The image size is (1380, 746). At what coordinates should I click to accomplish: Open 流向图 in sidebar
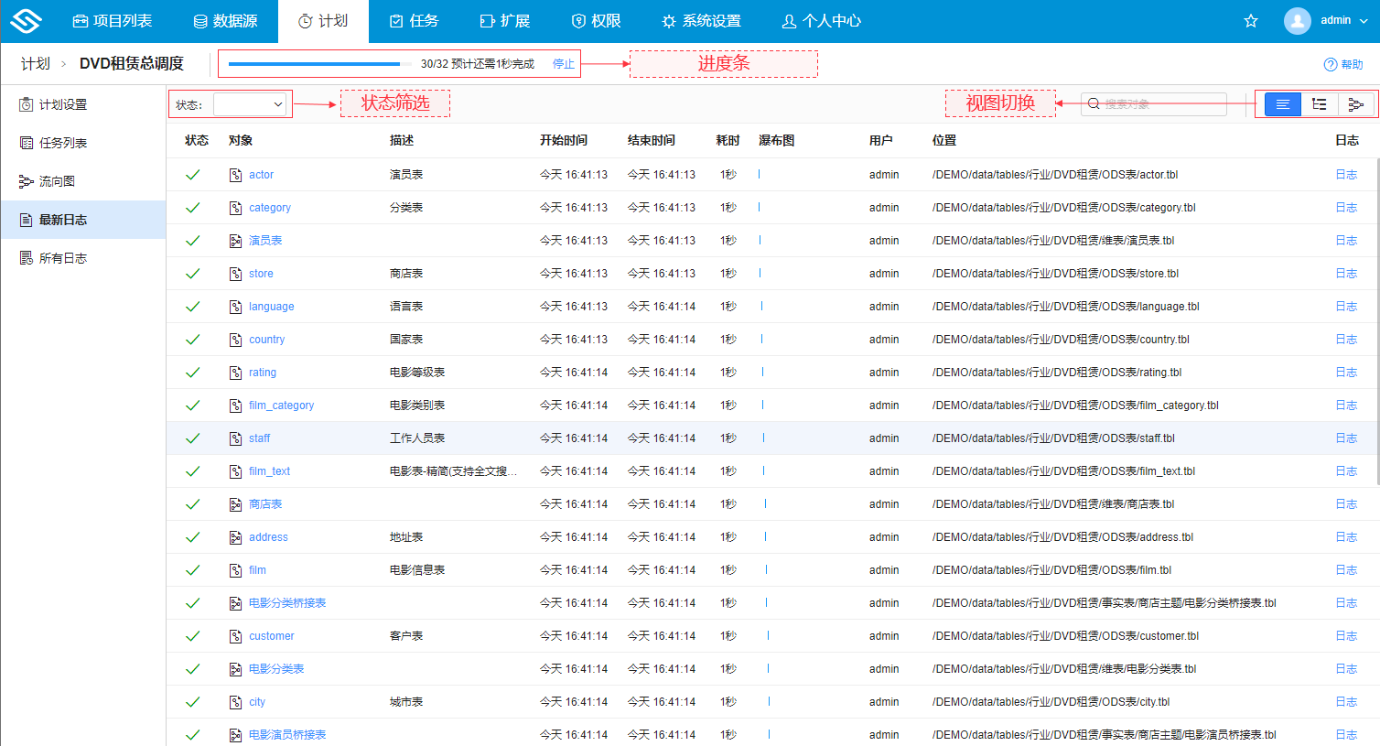tap(57, 181)
